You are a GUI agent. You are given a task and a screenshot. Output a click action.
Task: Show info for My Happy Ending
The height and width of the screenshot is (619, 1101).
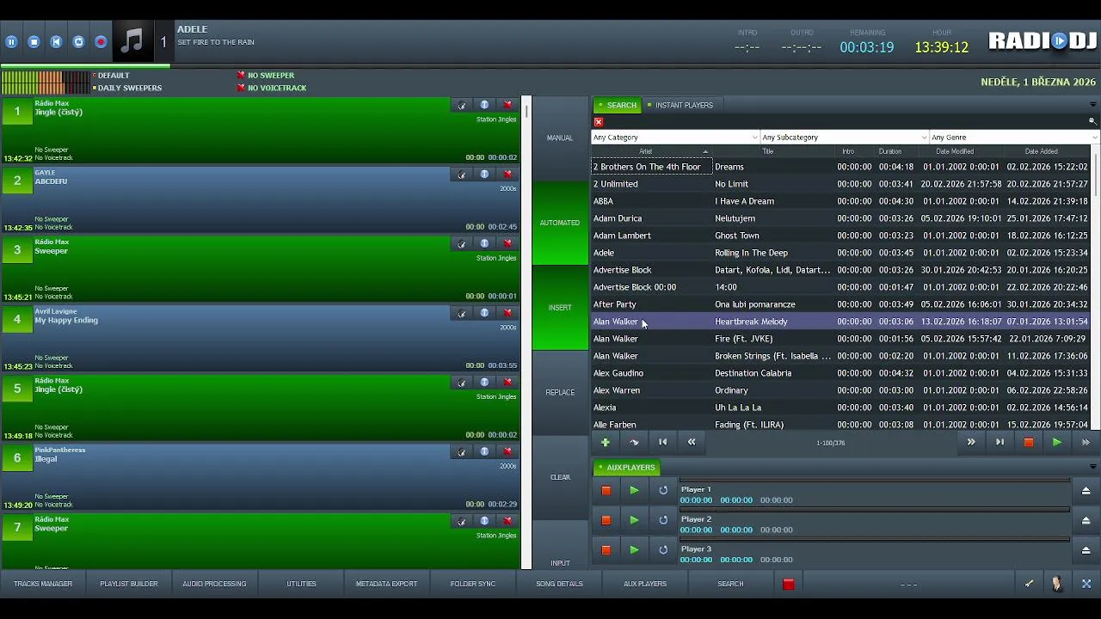click(484, 313)
